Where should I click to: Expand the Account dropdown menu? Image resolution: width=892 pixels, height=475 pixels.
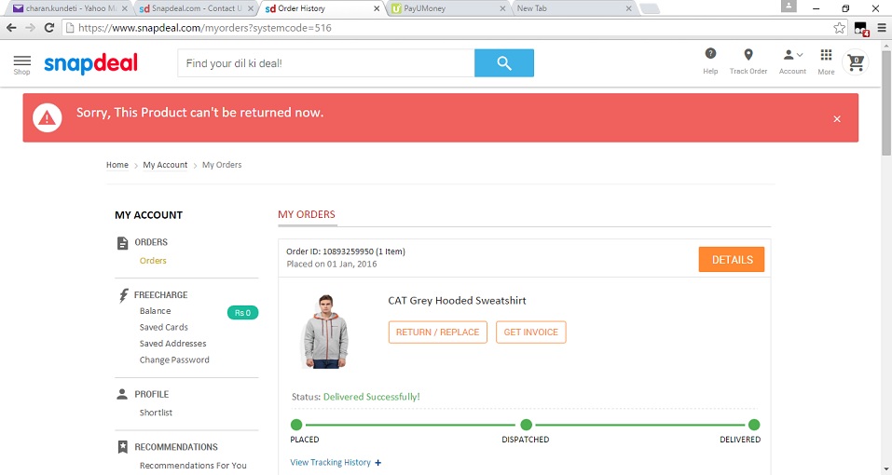(x=792, y=56)
